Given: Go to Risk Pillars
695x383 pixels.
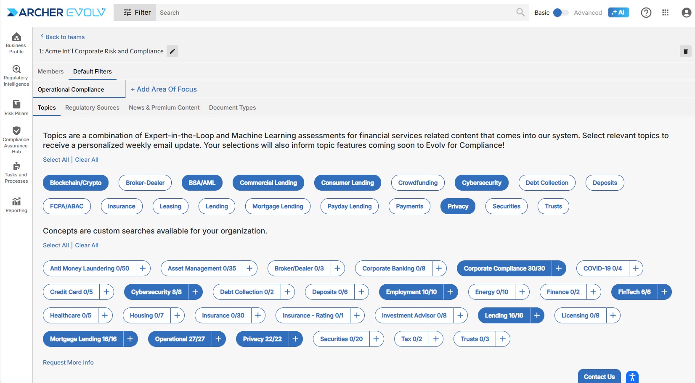Looking at the screenshot, I should [x=16, y=108].
